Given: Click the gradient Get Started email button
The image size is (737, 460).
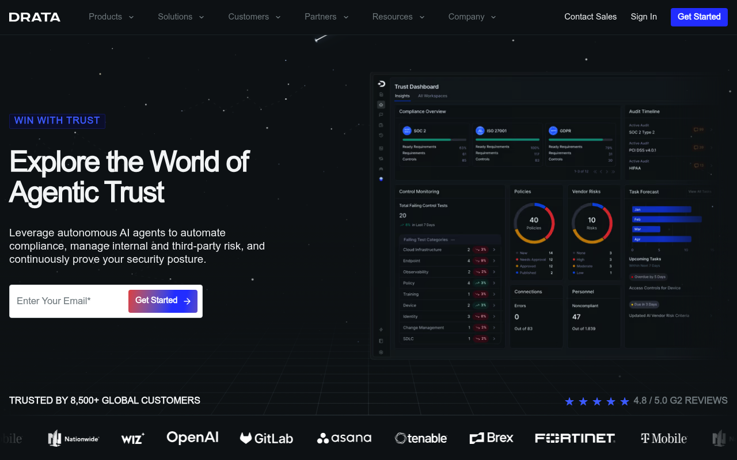Looking at the screenshot, I should tap(163, 301).
